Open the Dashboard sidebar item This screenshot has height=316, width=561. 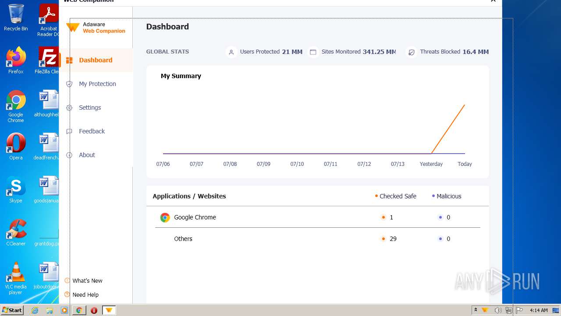tap(96, 60)
